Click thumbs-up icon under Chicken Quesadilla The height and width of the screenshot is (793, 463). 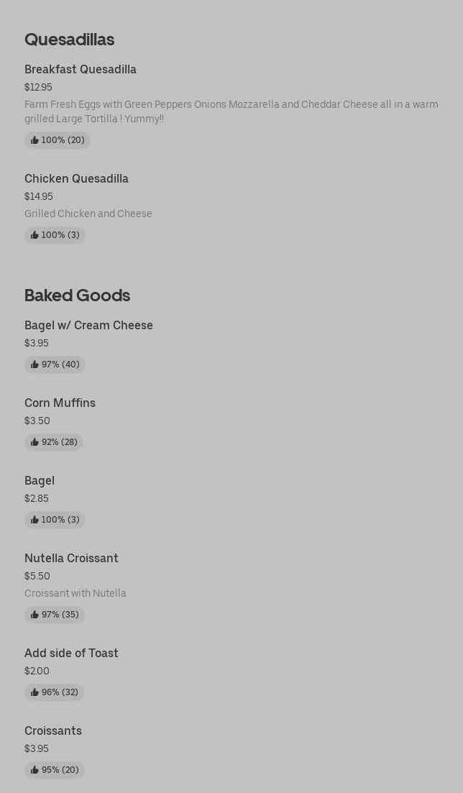[x=35, y=235]
